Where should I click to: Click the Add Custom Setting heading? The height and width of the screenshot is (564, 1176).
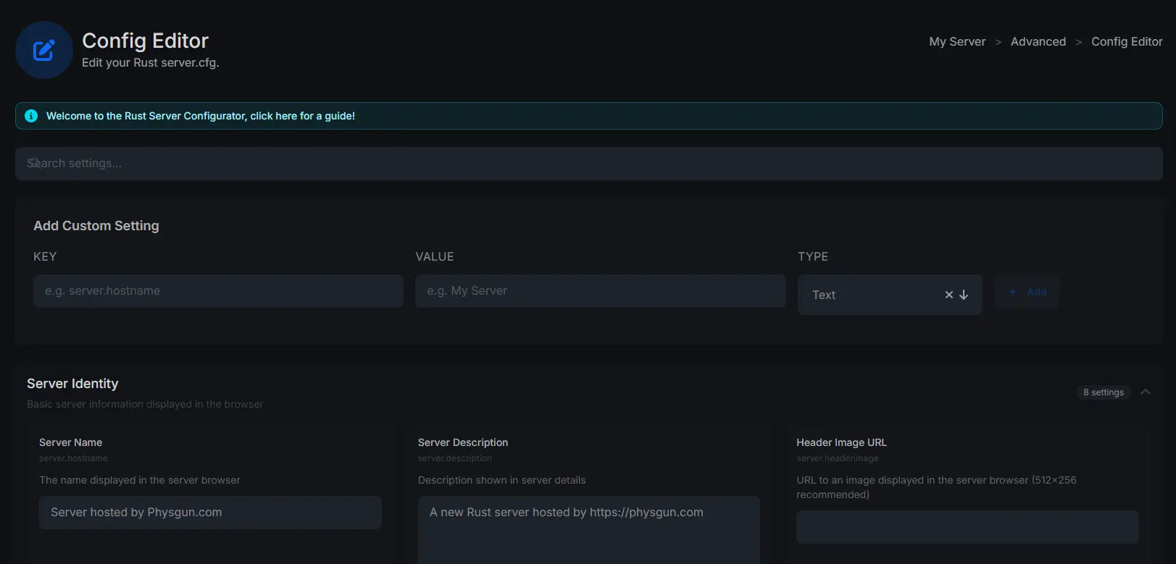tap(96, 226)
